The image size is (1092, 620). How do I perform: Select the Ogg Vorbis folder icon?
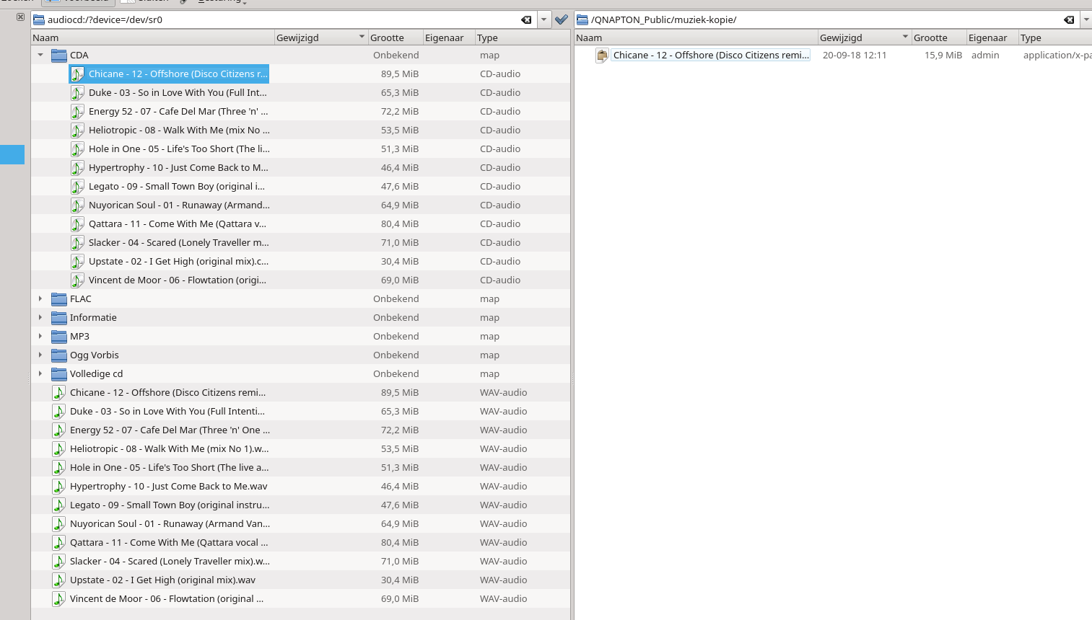pos(59,355)
